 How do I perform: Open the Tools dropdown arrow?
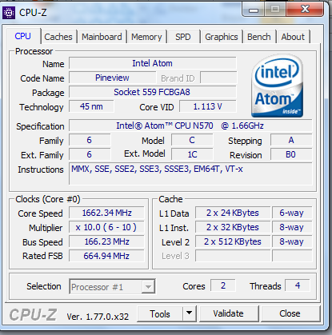point(190,313)
